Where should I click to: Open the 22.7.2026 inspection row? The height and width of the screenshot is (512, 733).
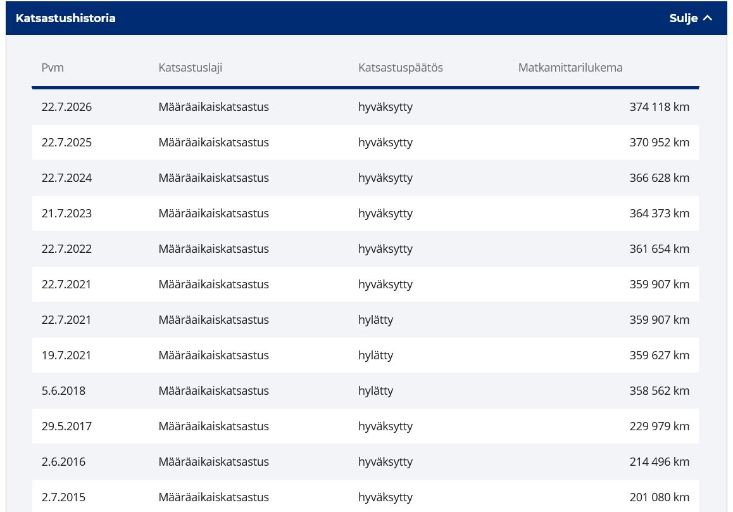(366, 106)
